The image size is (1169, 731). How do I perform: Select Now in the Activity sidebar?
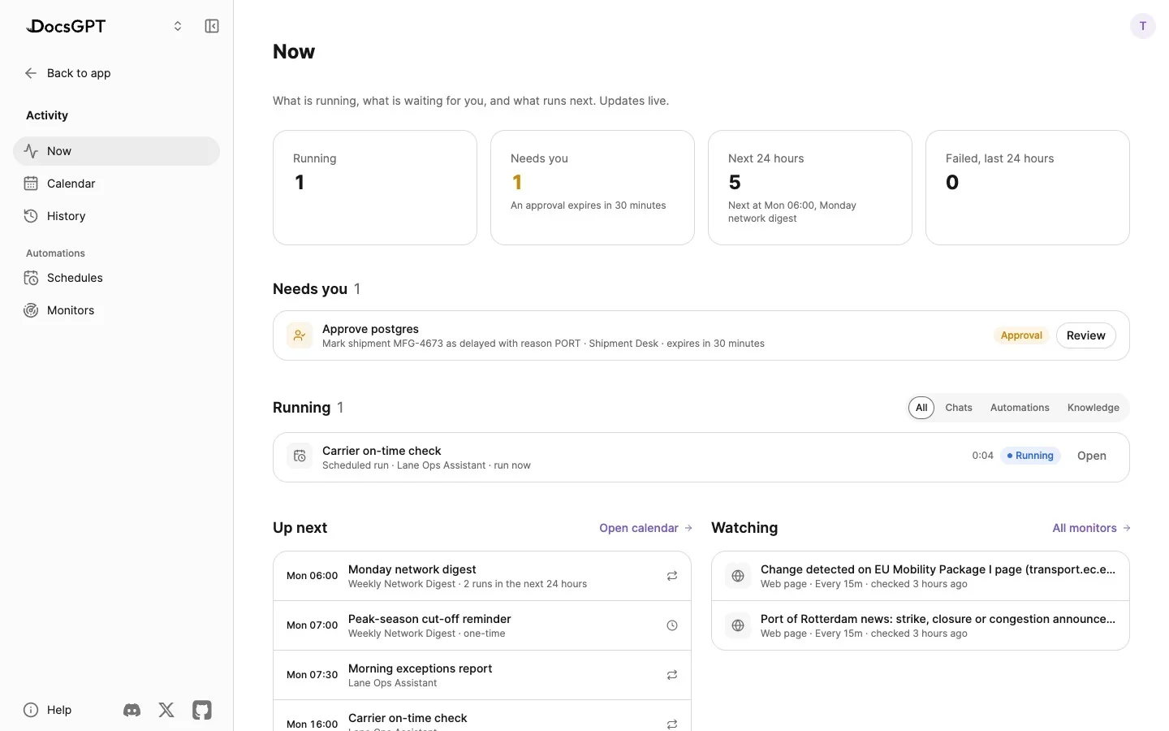tap(116, 151)
